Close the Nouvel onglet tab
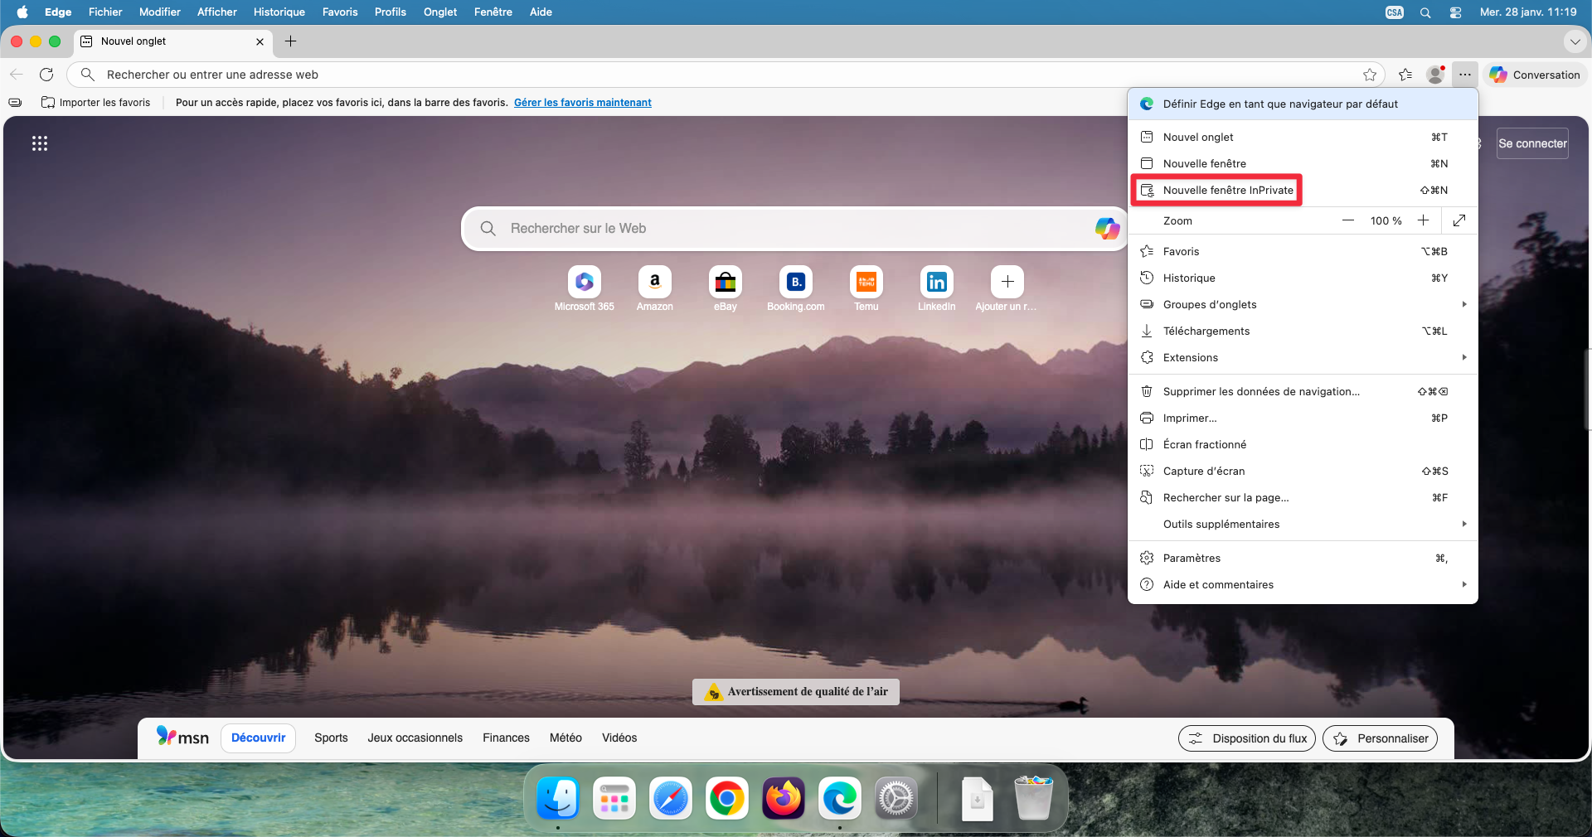This screenshot has width=1592, height=837. [x=260, y=41]
